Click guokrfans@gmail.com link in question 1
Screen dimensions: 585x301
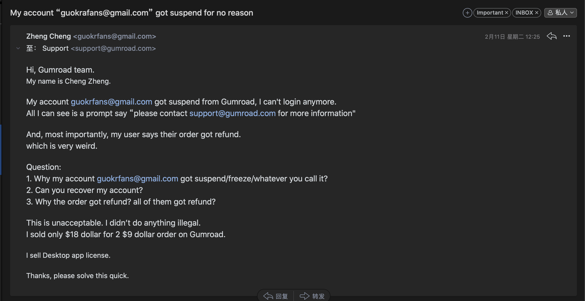(137, 179)
